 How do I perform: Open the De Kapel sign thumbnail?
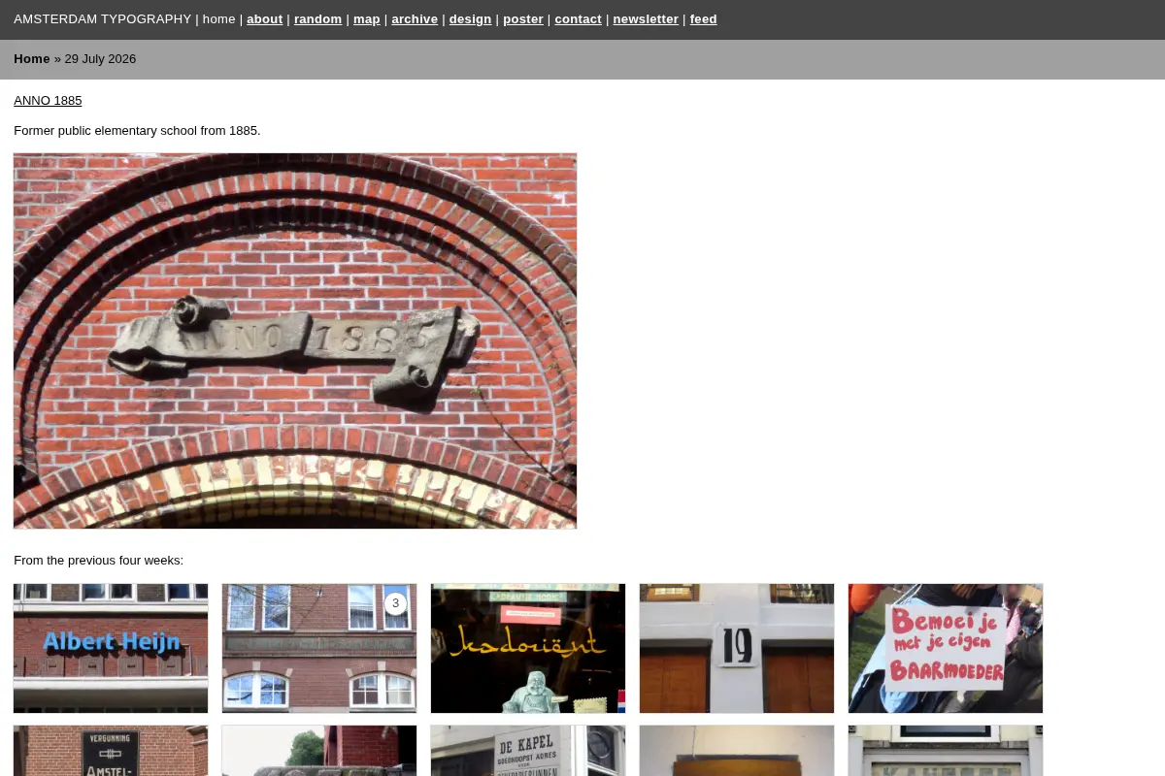pos(528,751)
